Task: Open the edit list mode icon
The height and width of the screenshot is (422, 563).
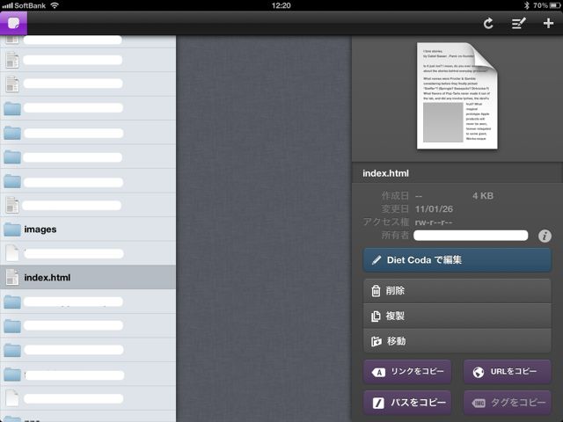Action: (x=518, y=24)
